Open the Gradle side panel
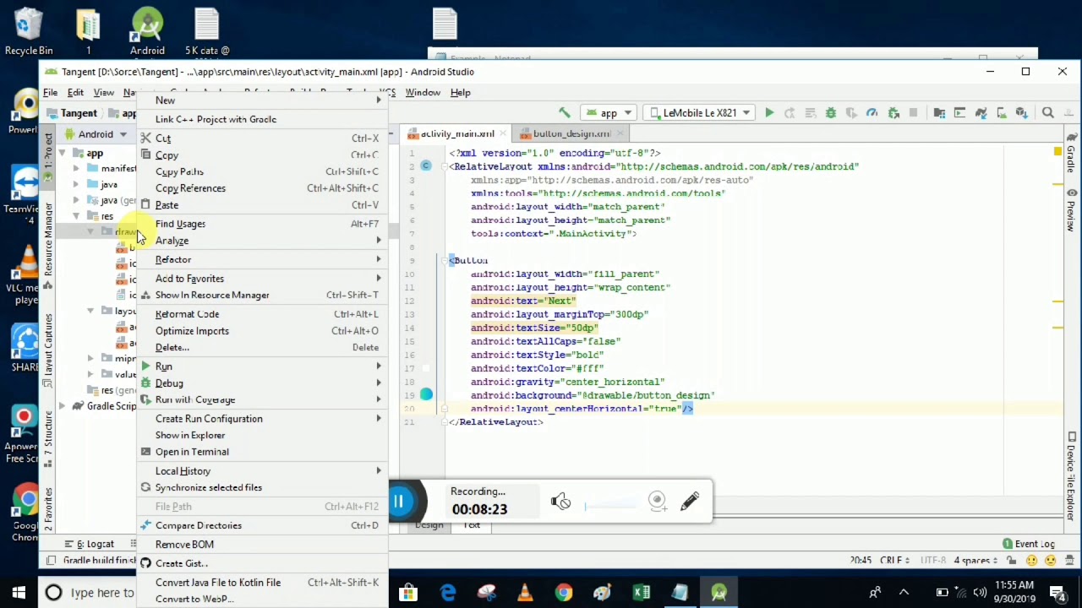Viewport: 1082px width, 608px height. (x=1071, y=155)
